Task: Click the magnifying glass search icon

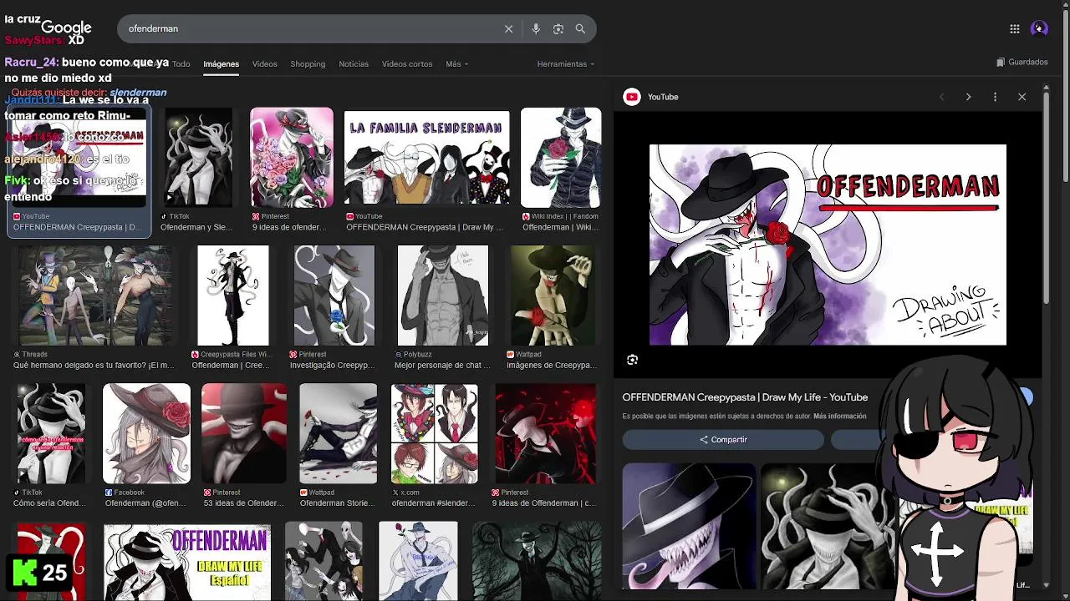Action: pyautogui.click(x=580, y=28)
